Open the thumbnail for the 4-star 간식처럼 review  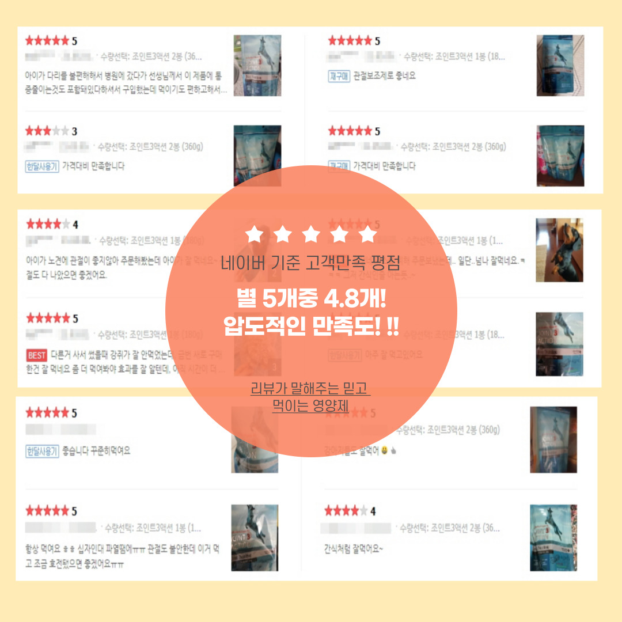pyautogui.click(x=553, y=537)
